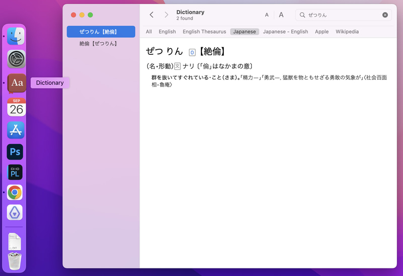403x276 pixels.
Task: Switch to the Japanese - English tab
Action: [285, 32]
